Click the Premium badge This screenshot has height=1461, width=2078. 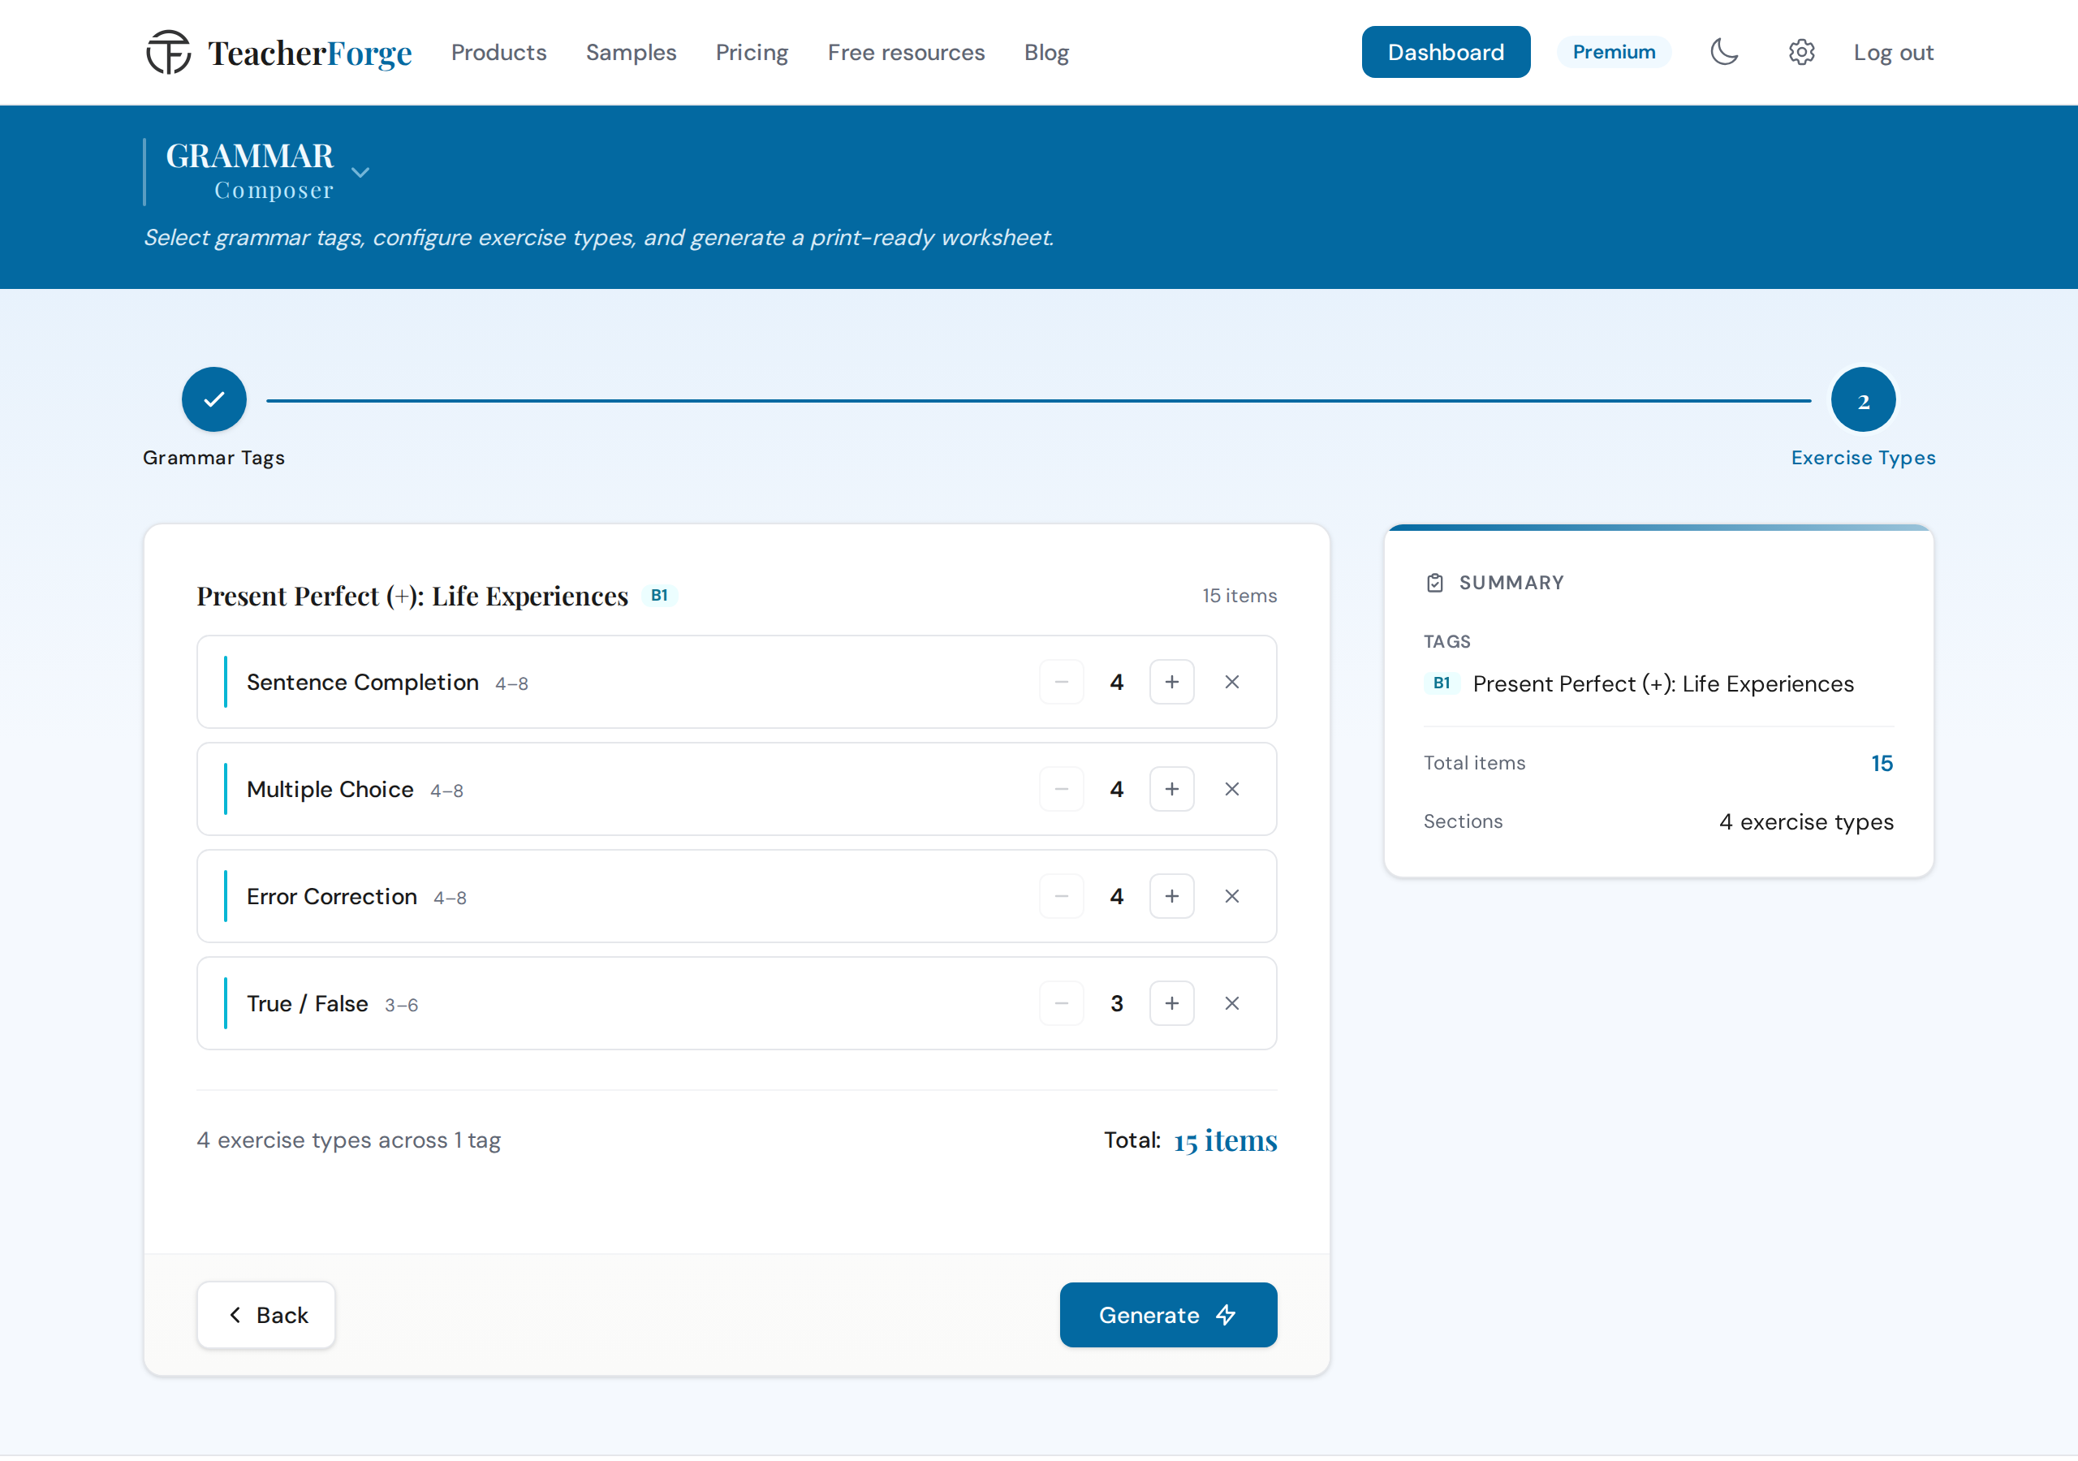click(1614, 52)
